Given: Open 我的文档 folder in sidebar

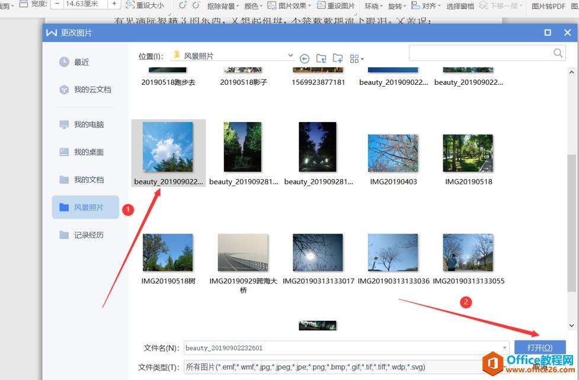Looking at the screenshot, I should [x=82, y=180].
